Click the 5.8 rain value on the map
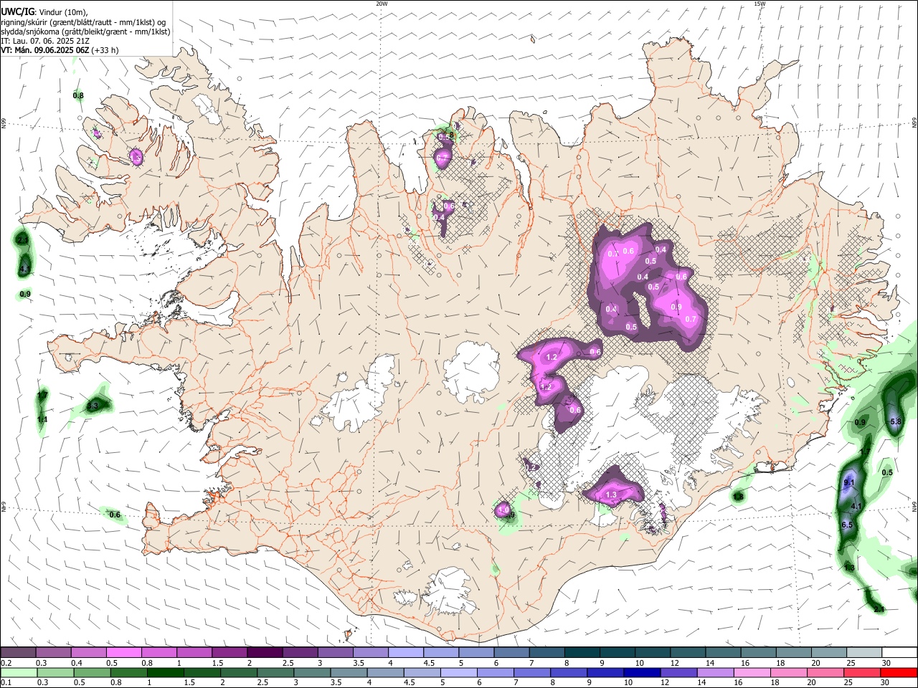 tap(895, 421)
